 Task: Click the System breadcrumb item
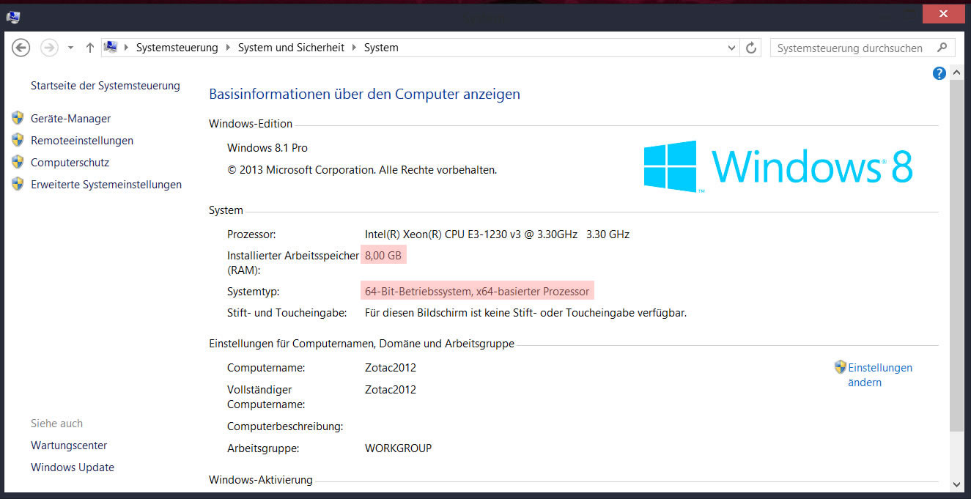coord(381,48)
